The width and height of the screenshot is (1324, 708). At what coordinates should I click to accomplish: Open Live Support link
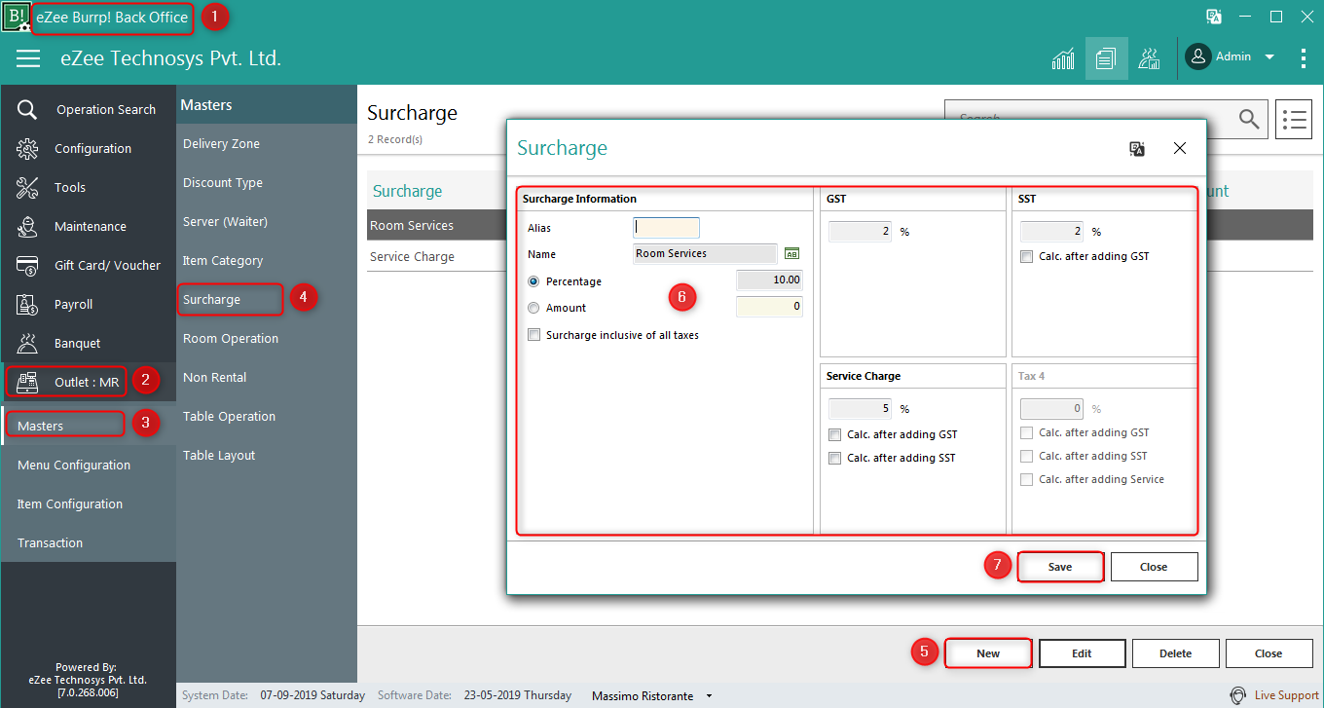[1286, 695]
